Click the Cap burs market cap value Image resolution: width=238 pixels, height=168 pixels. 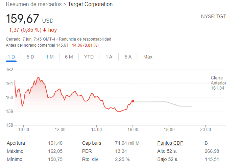(127, 143)
